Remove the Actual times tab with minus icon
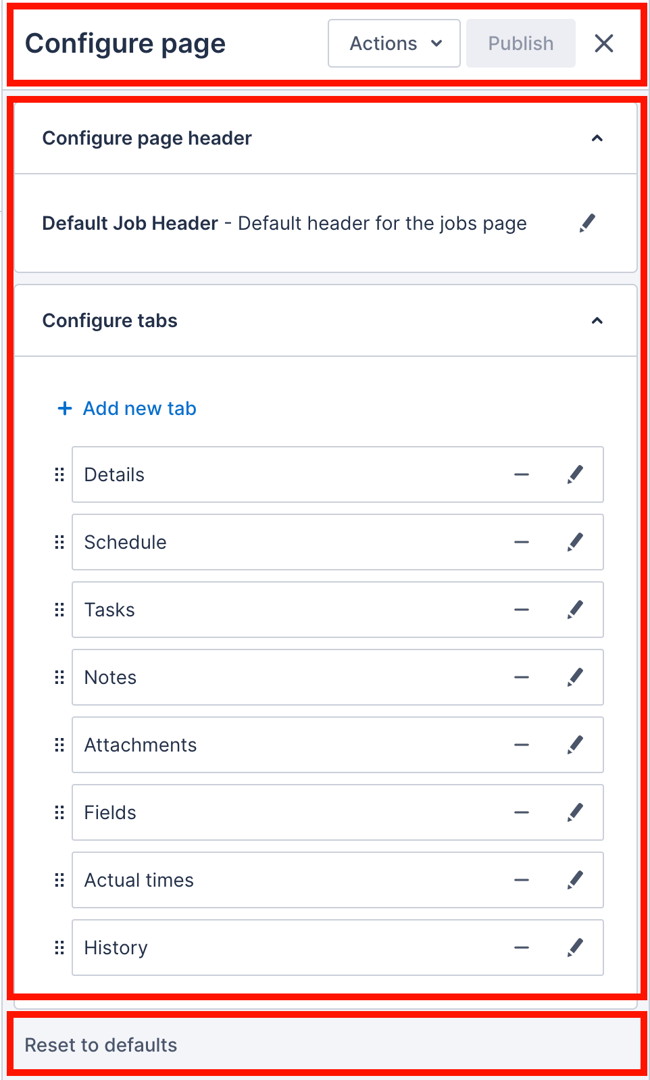 click(521, 880)
